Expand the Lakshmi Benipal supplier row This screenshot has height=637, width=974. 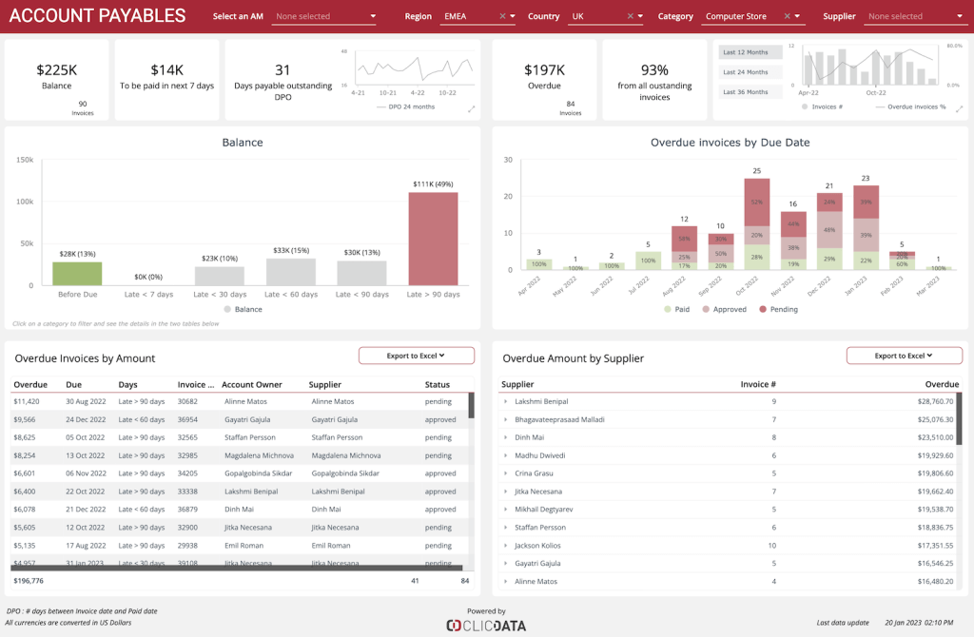coord(506,402)
